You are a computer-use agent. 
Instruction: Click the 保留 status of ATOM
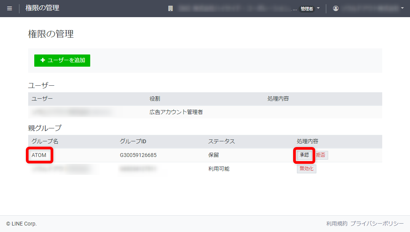(213, 155)
